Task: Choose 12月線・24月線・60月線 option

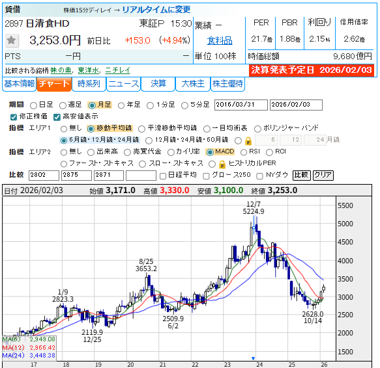Action: click(x=149, y=140)
